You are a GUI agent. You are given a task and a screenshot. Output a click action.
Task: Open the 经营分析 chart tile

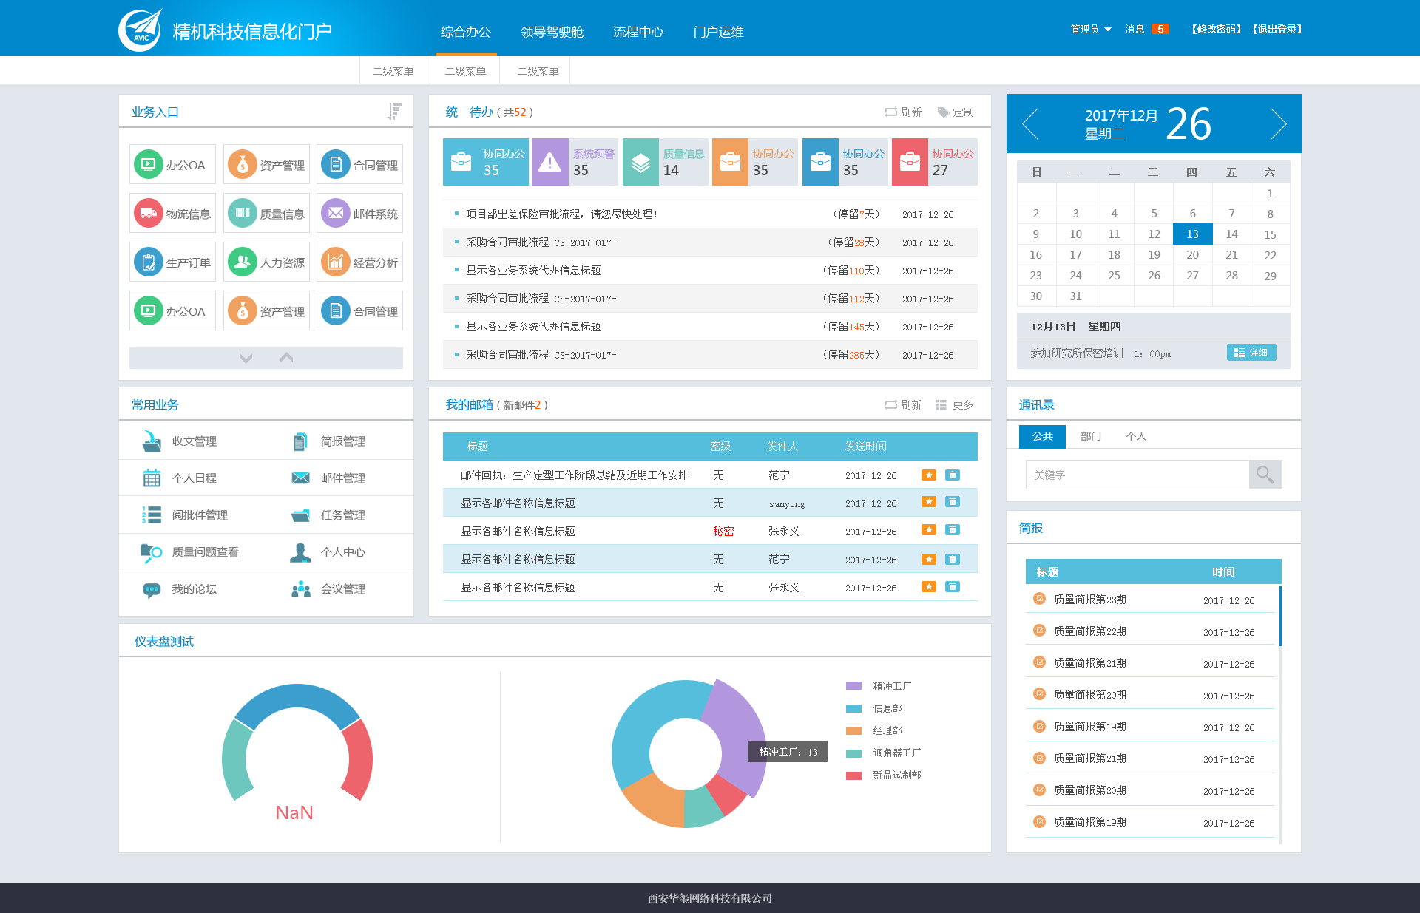[x=360, y=262]
